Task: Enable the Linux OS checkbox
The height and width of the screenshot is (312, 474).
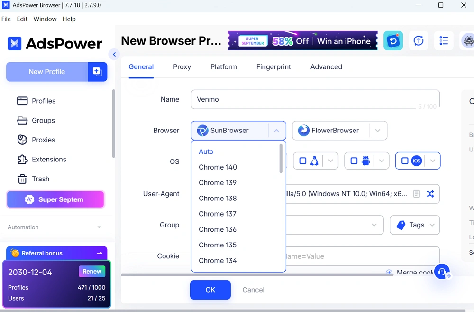Action: [303, 161]
